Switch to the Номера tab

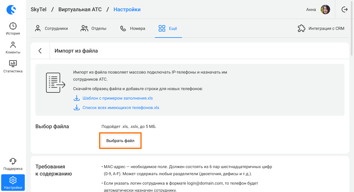(x=133, y=29)
